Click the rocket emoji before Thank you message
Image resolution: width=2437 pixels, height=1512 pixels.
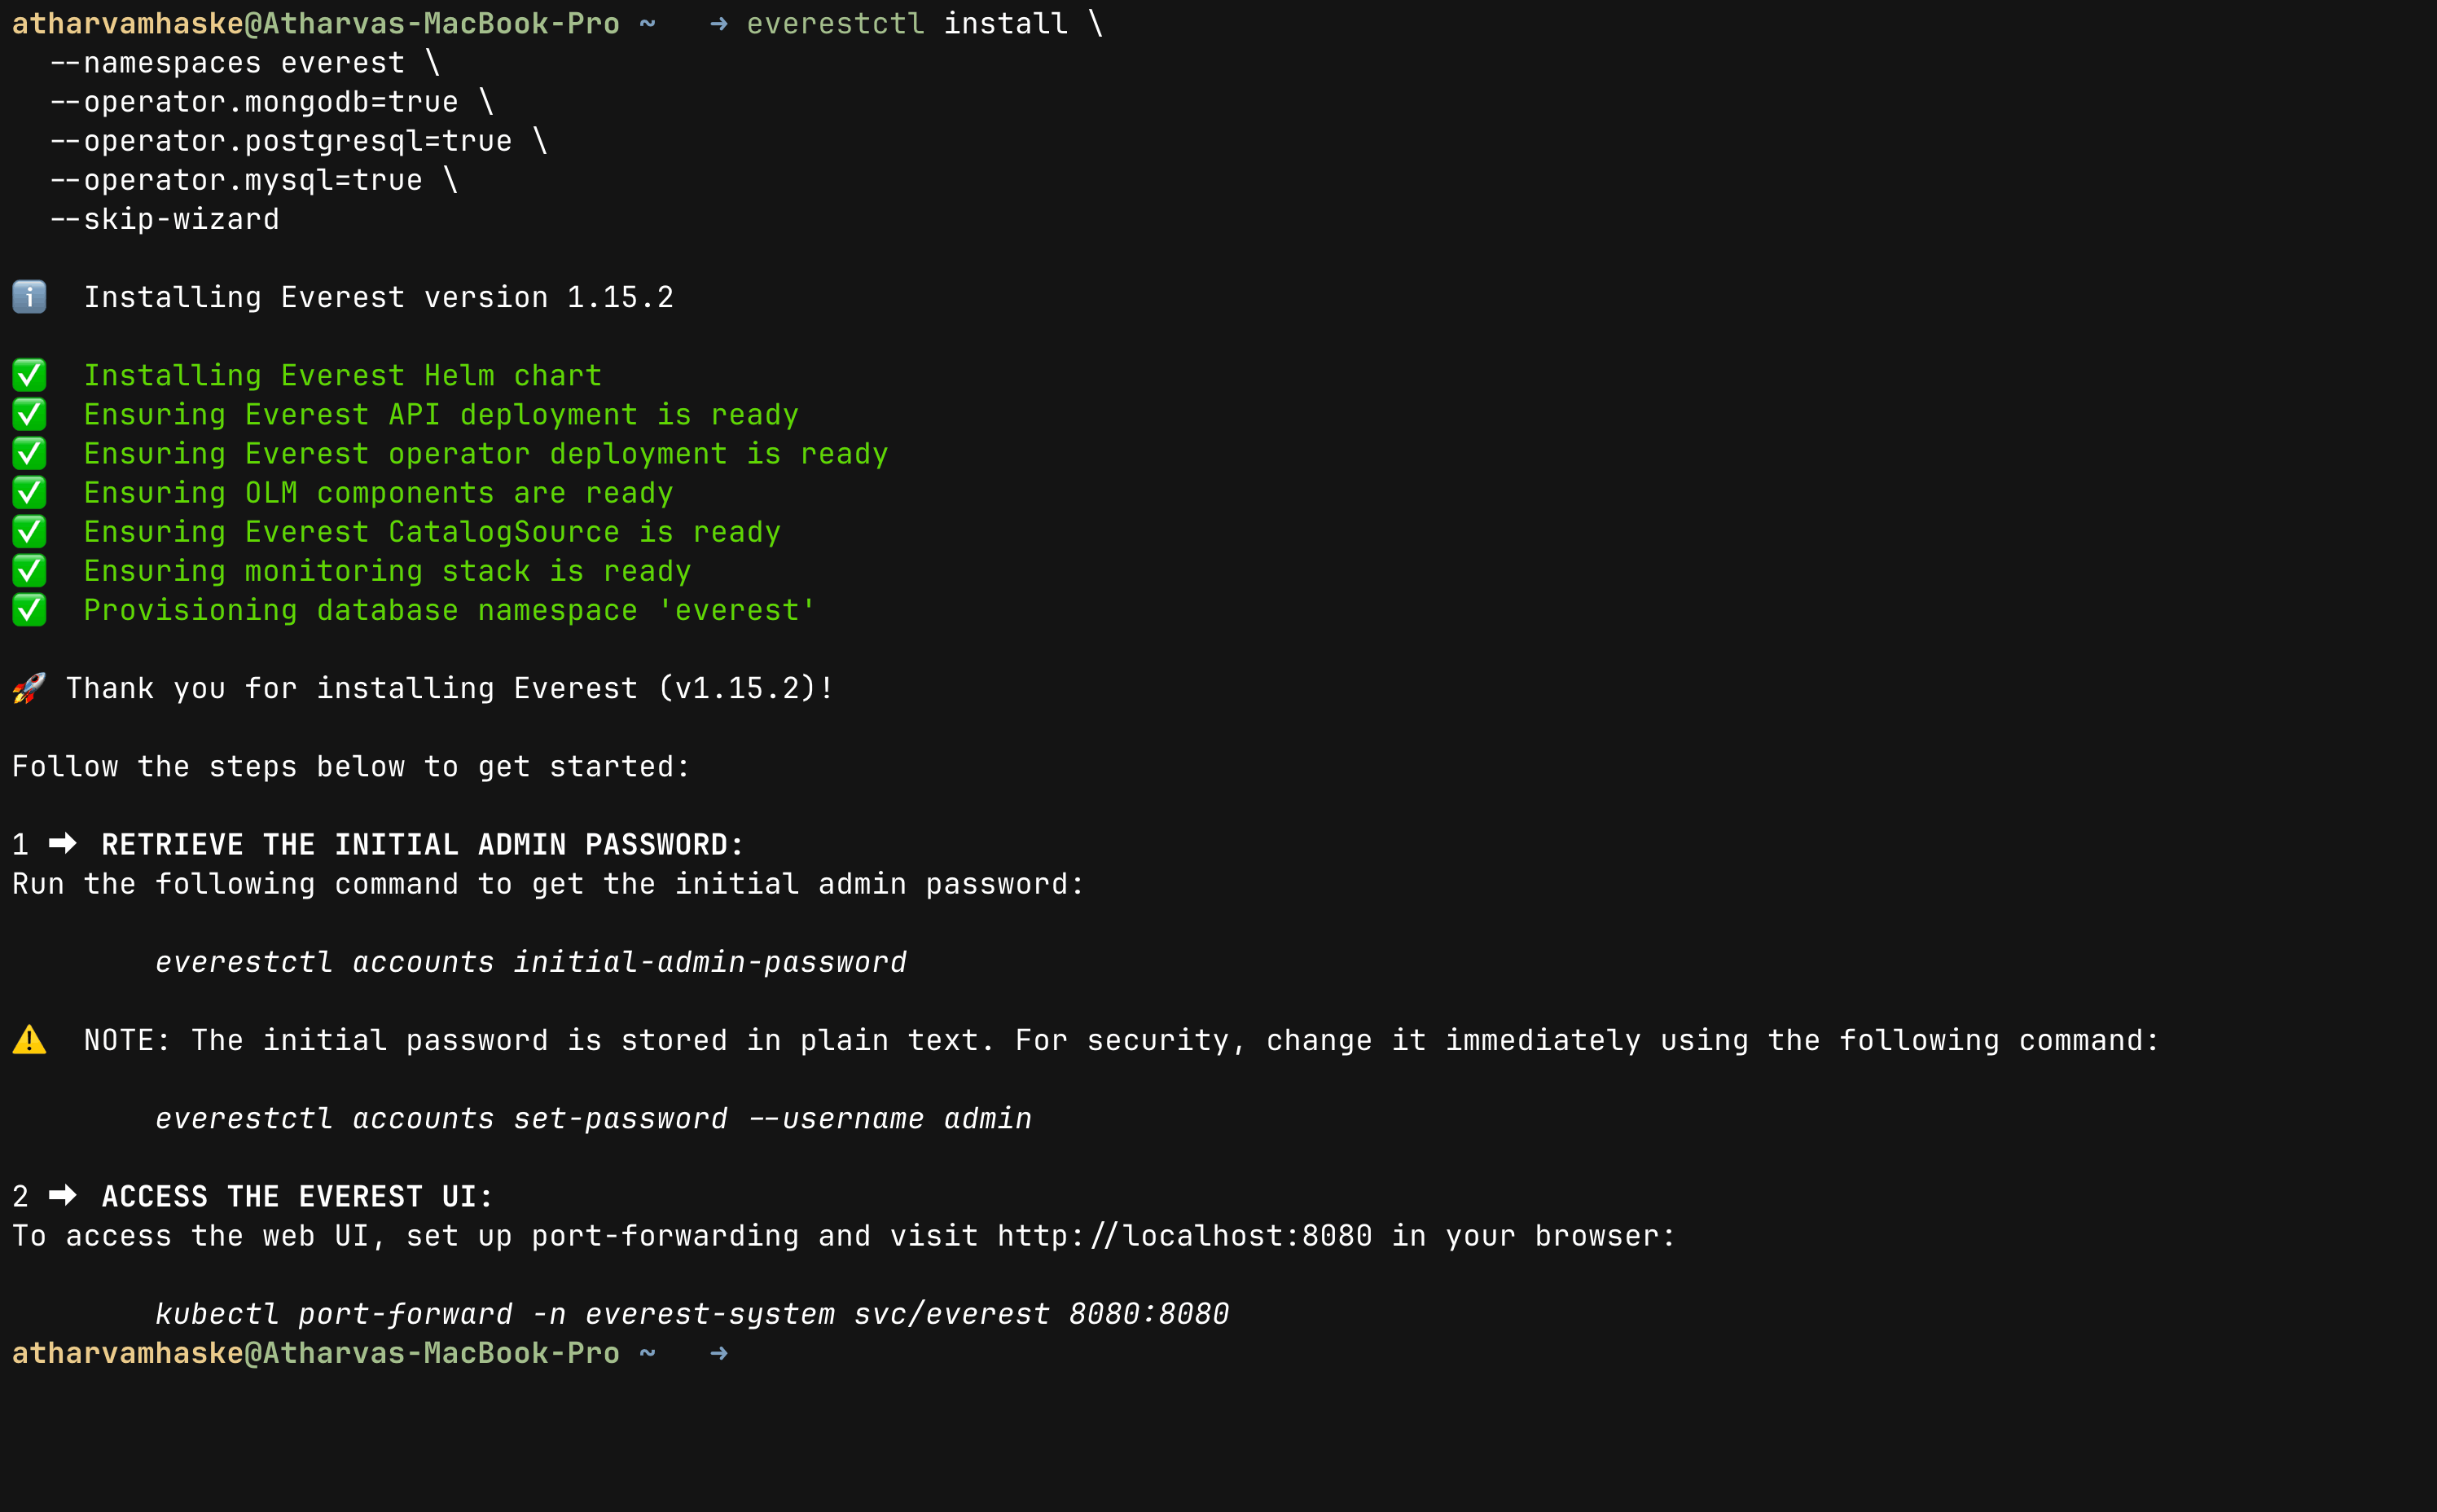point(29,688)
